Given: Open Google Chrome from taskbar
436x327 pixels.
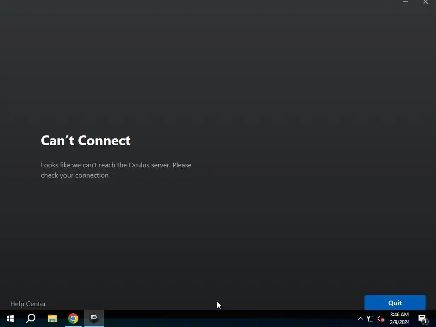Looking at the screenshot, I should 73,318.
